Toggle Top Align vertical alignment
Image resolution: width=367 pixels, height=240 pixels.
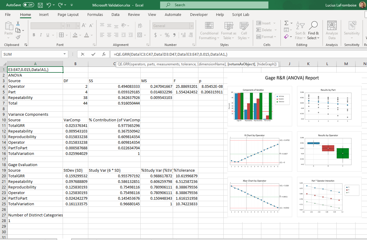pyautogui.click(x=102, y=26)
